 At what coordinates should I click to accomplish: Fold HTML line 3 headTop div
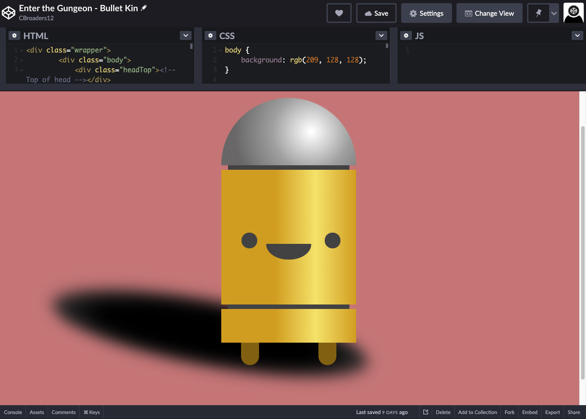[22, 70]
